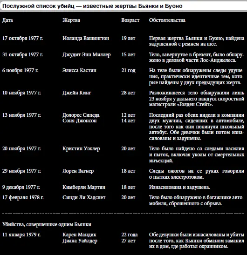Click the name Синди Ли Хадспет
247x255 pixels.
click(84, 198)
